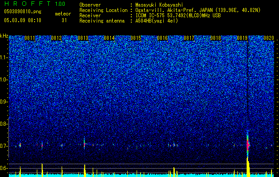Click the 0820 time marker

click(x=269, y=38)
